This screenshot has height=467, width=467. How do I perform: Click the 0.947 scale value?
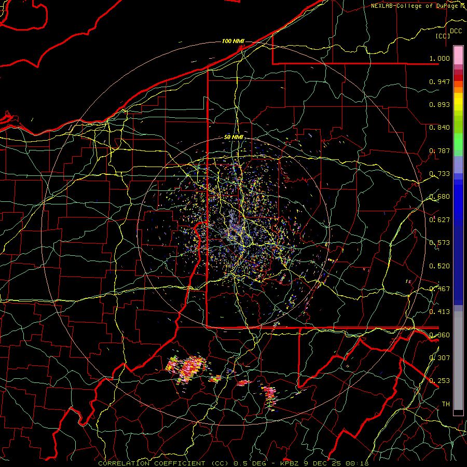click(439, 81)
